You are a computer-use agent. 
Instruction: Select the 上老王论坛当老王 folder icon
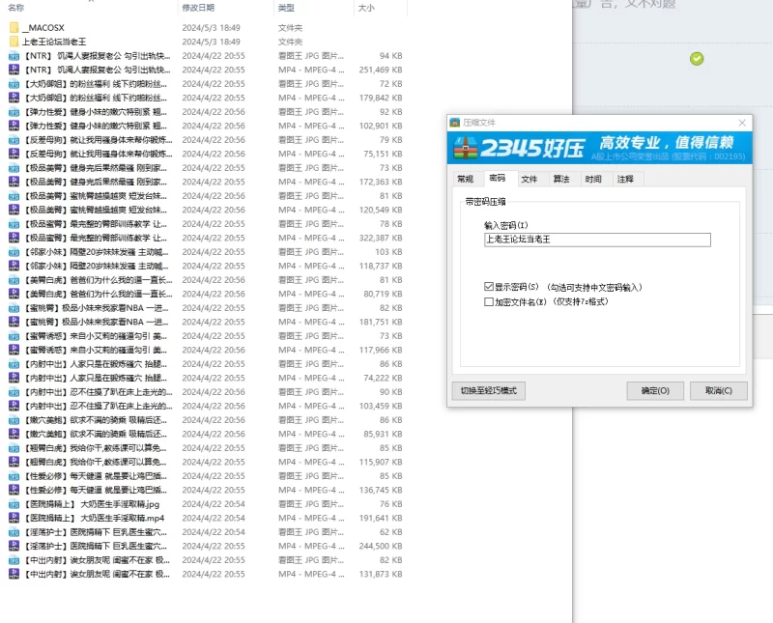[x=14, y=42]
